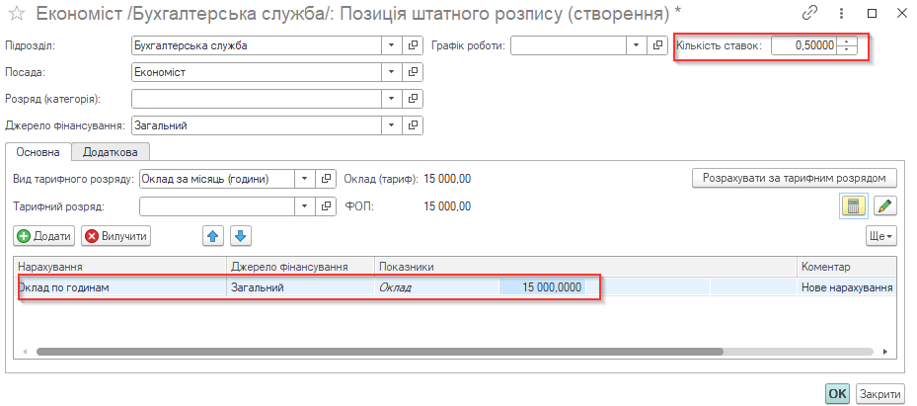This screenshot has width=917, height=406.
Task: Click the Оклад indicator cell
Action: click(437, 287)
